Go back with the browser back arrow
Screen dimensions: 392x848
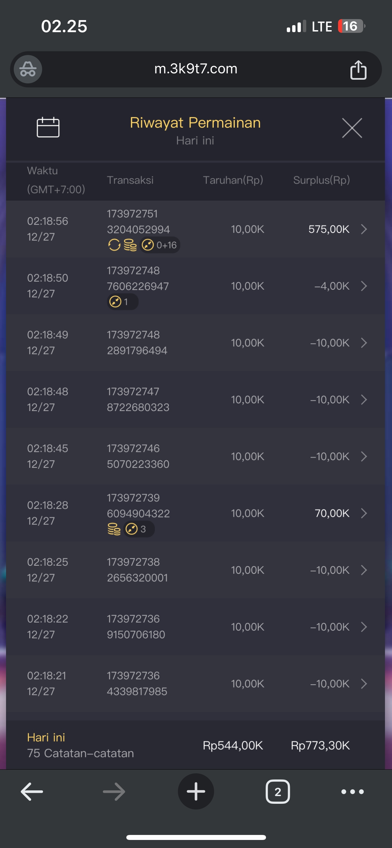pyautogui.click(x=32, y=792)
